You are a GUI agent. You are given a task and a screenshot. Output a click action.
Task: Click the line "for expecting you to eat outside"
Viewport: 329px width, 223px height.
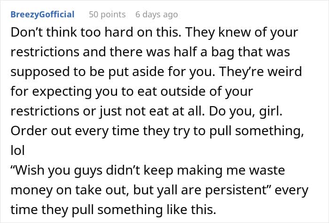click(132, 92)
